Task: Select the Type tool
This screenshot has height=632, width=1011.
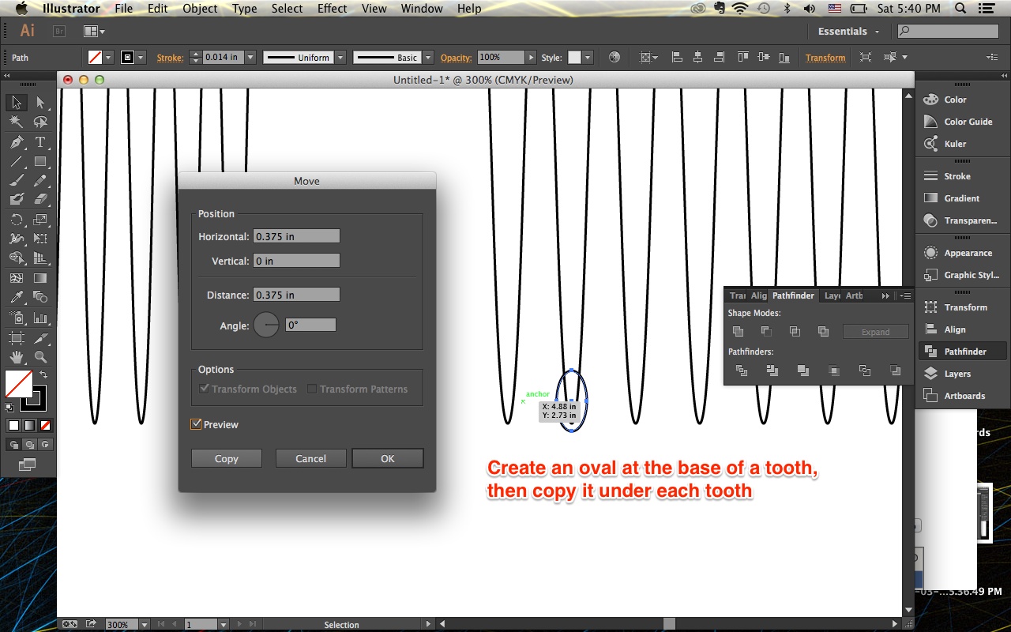Action: (40, 142)
